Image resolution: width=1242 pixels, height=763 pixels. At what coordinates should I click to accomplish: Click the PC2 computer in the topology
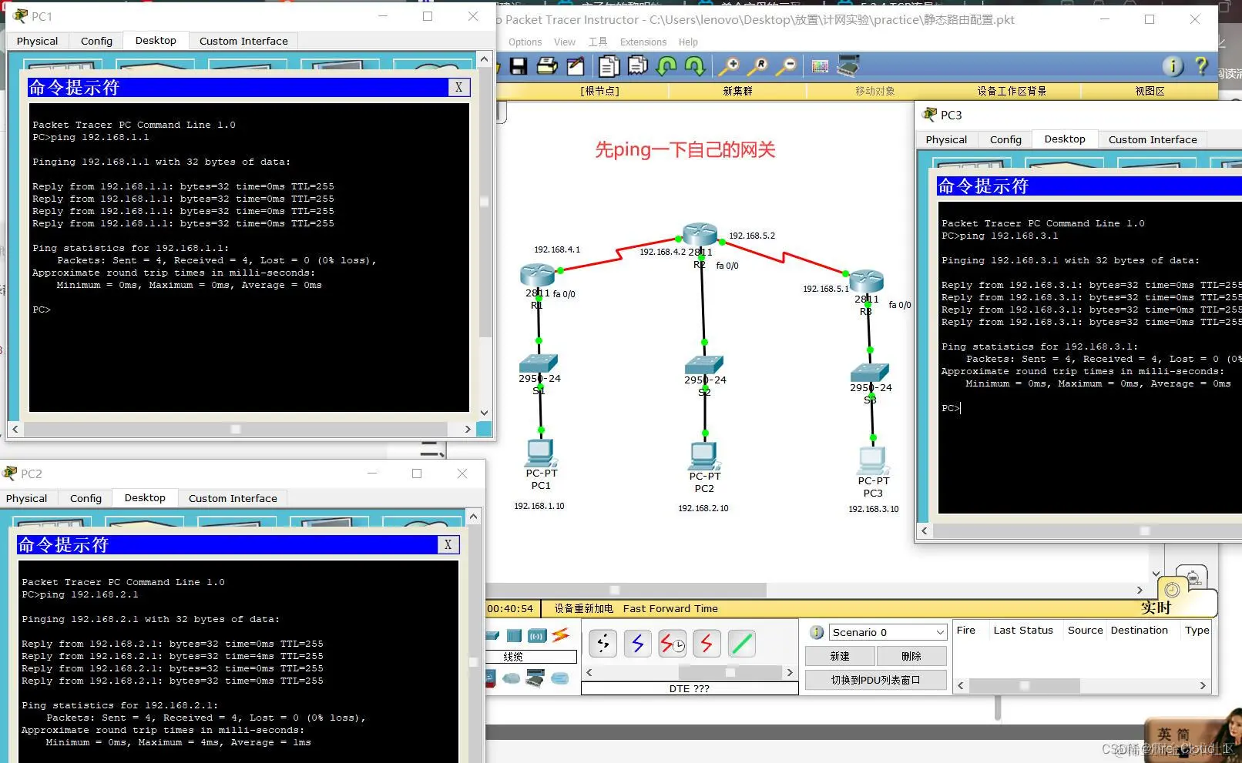tap(703, 456)
